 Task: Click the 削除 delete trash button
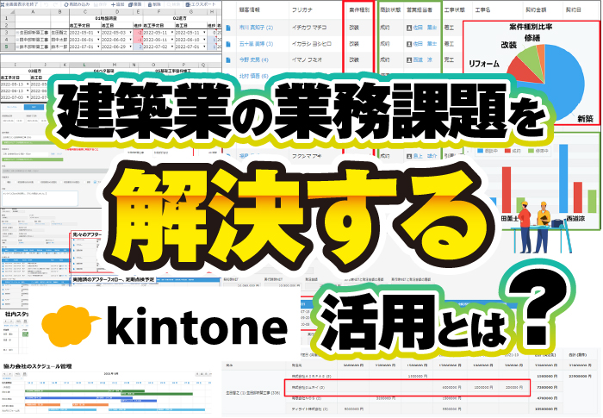pos(154,4)
